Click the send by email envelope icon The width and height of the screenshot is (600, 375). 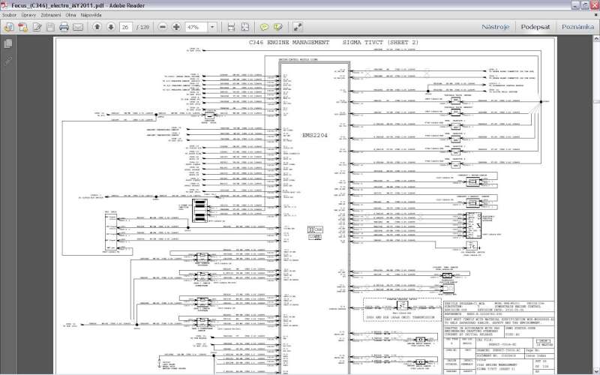(x=79, y=27)
